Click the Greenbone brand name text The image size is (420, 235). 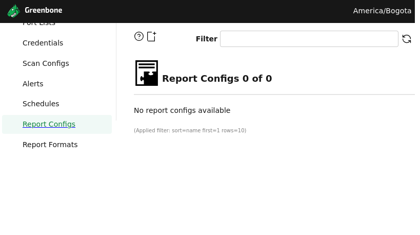click(x=44, y=10)
